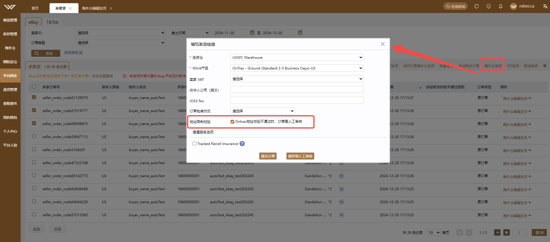Open the 卖家ID dropdown
The width and height of the screenshot is (550, 242).
(x=120, y=33)
